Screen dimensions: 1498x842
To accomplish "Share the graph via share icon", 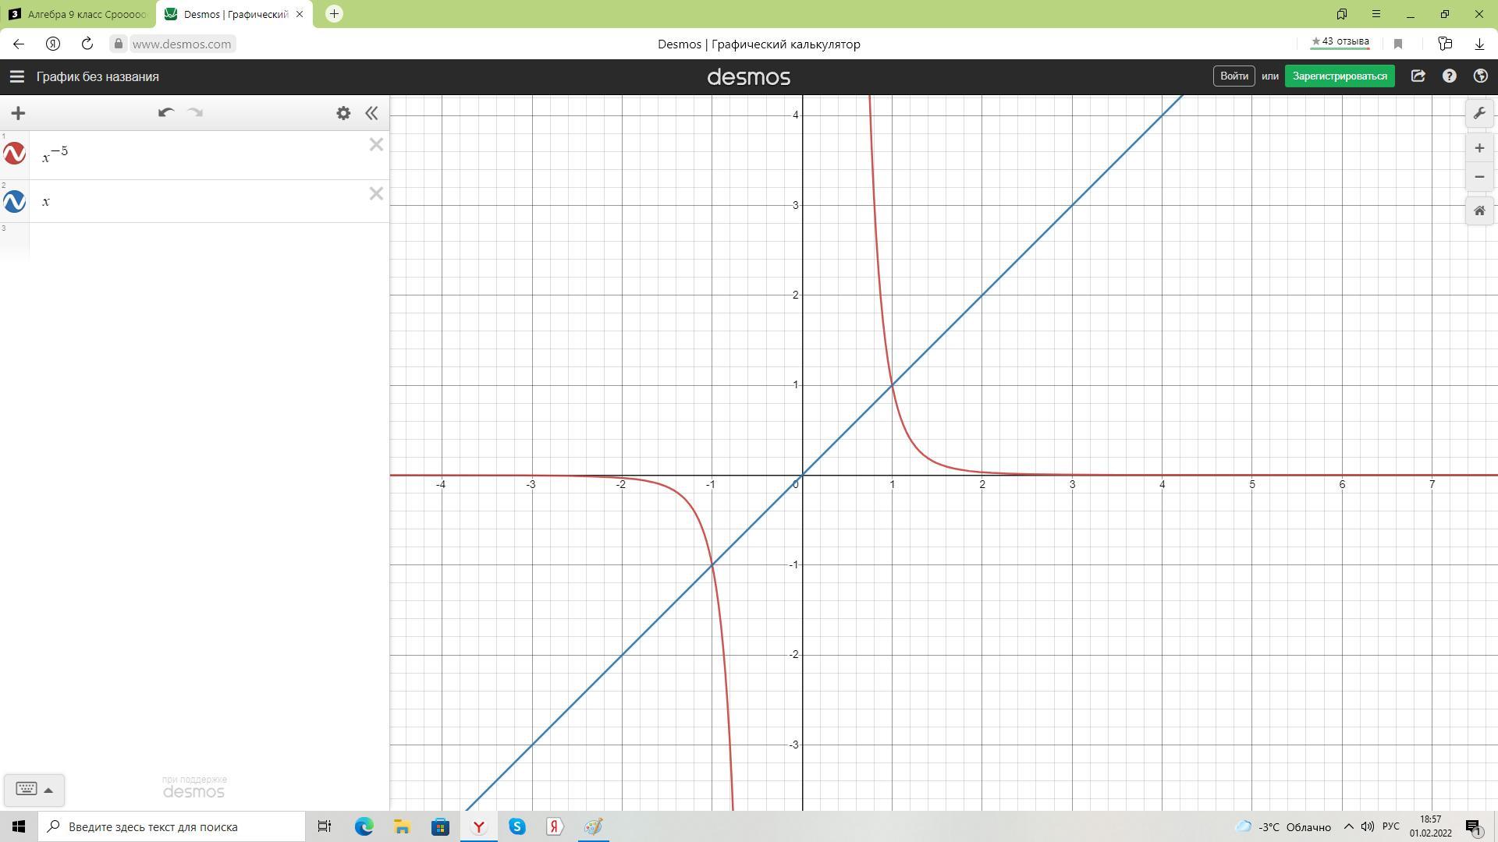I will click(1418, 76).
